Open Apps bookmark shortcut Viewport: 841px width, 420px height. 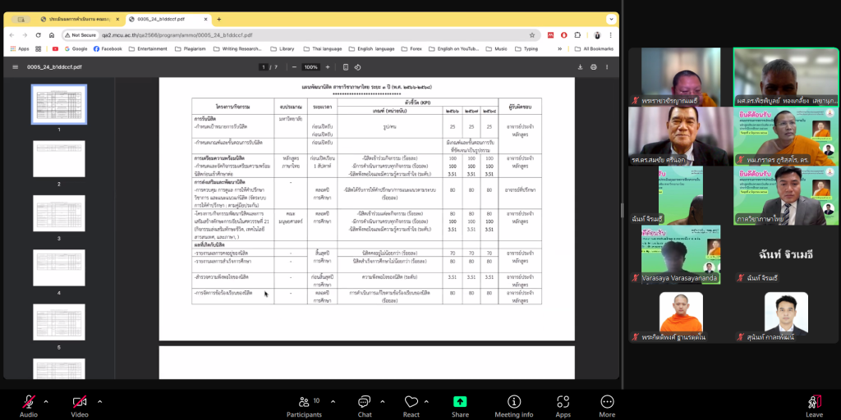(x=20, y=48)
